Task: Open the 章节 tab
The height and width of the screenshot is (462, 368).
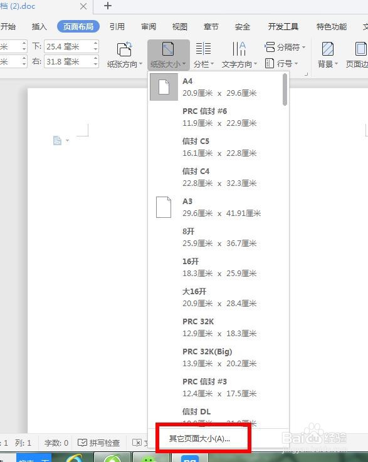Action: click(211, 27)
